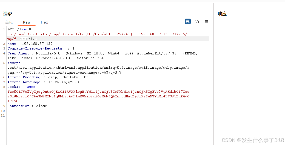
Task: Place cursor in the User-Agent header
Action: tap(19, 53)
